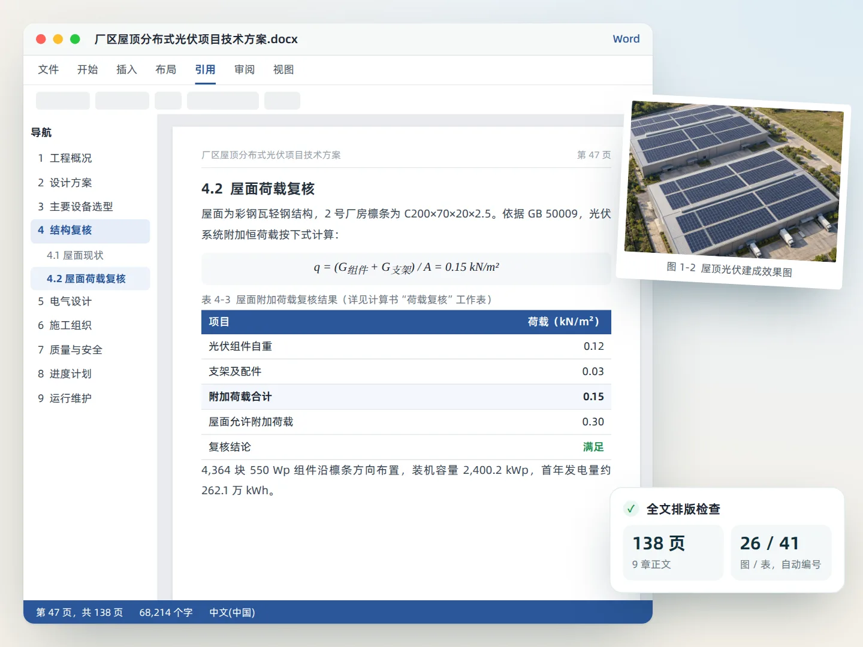Click the document heading 4.2 屋面荷载复核
Image resolution: width=863 pixels, height=647 pixels.
pos(258,189)
